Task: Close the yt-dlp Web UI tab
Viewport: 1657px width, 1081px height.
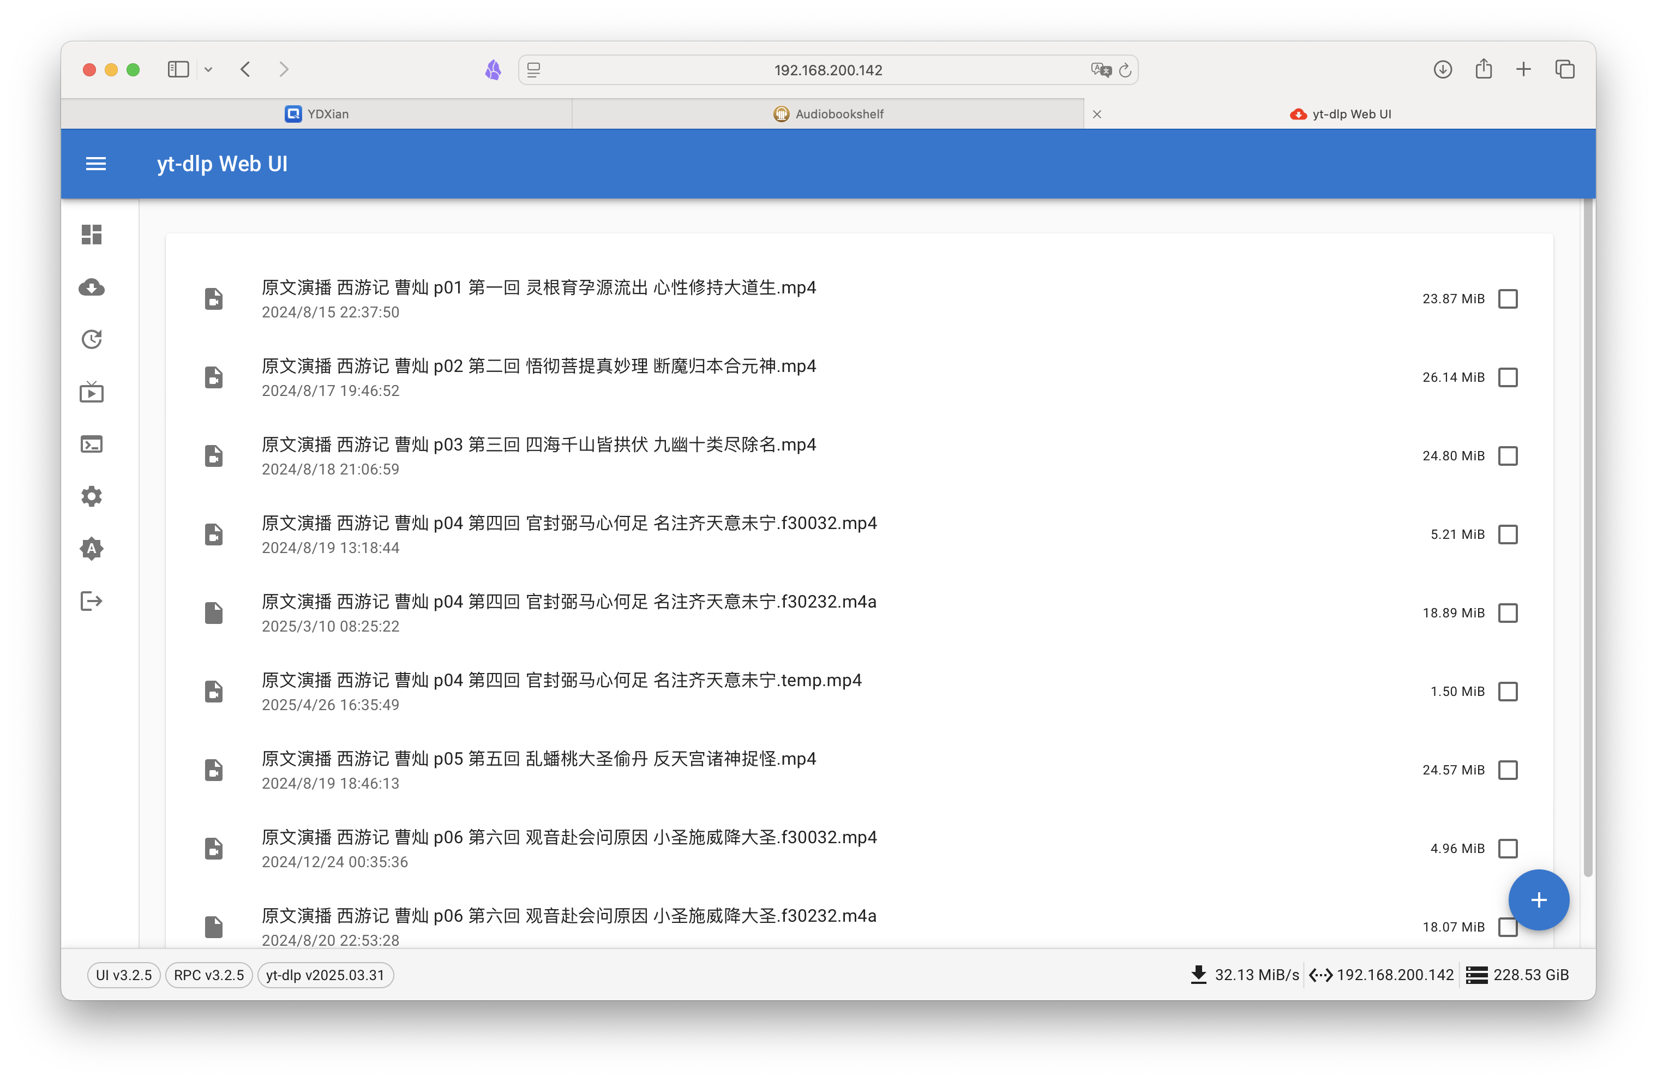Action: click(1097, 114)
